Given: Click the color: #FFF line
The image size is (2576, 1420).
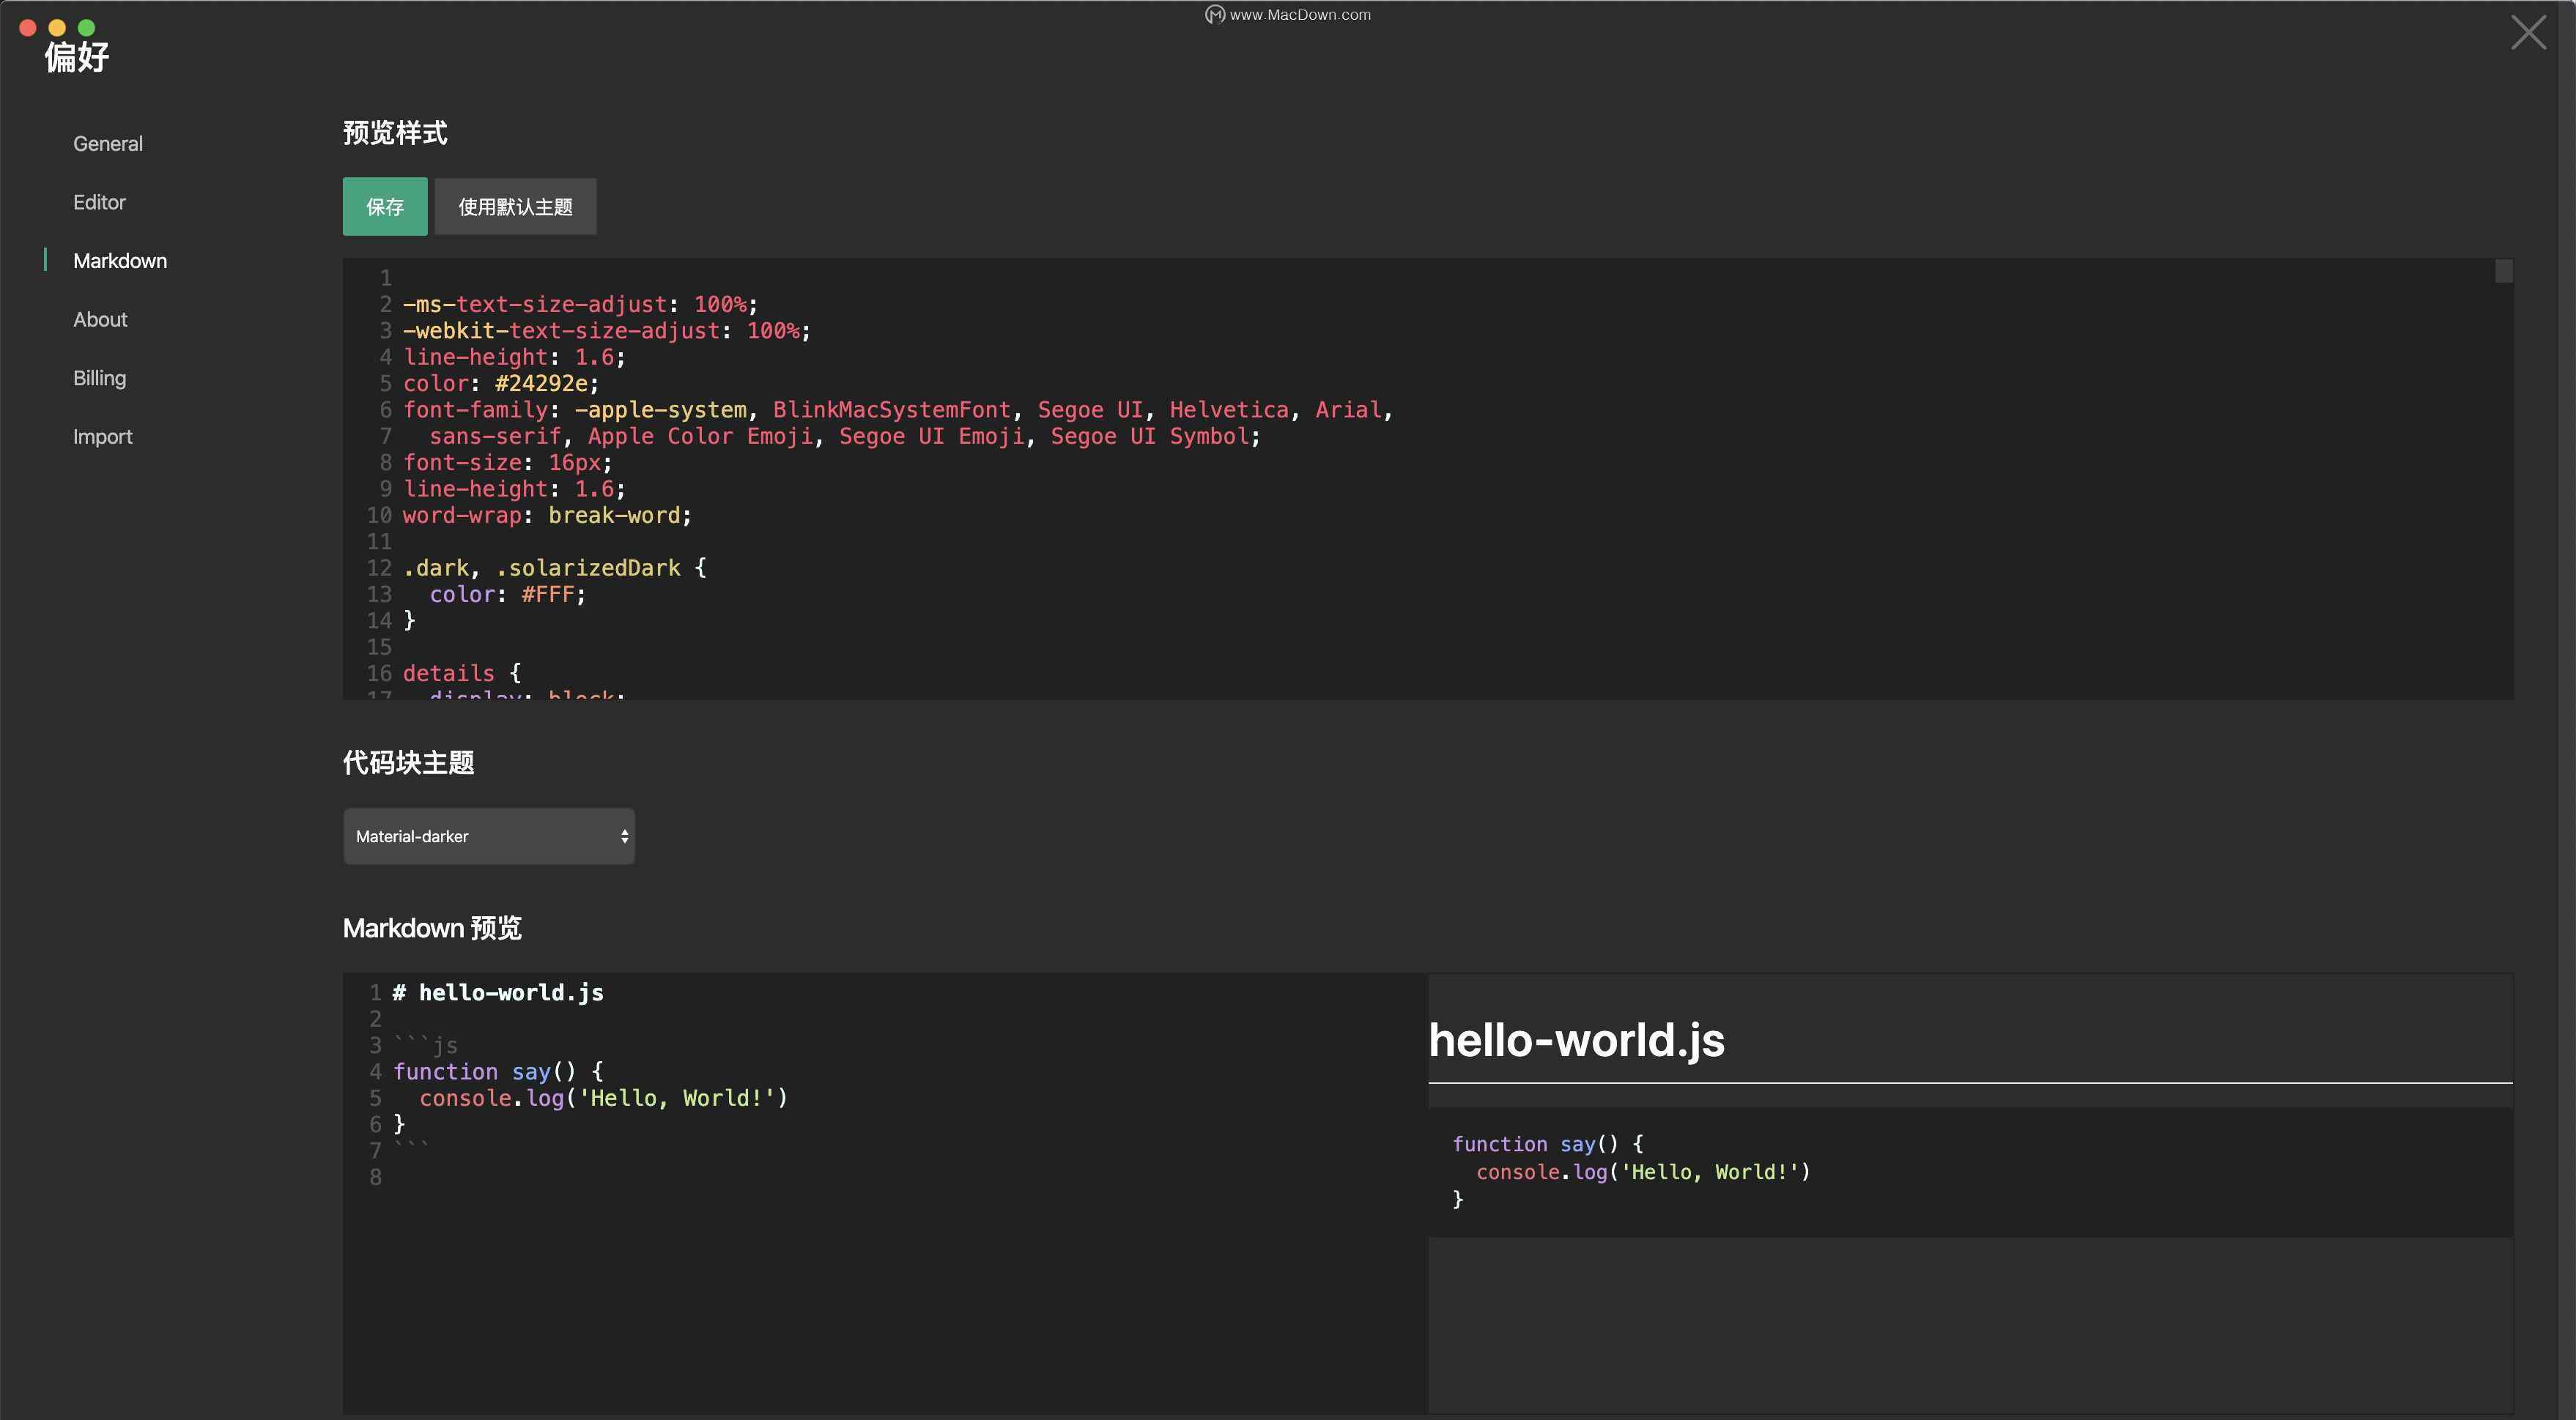Looking at the screenshot, I should coord(508,595).
